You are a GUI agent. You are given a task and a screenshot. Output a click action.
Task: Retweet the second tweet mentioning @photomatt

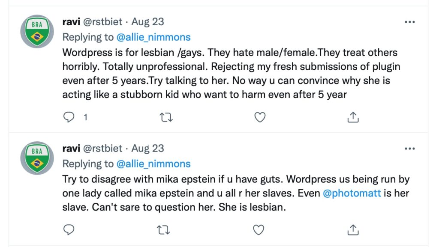pos(163,230)
